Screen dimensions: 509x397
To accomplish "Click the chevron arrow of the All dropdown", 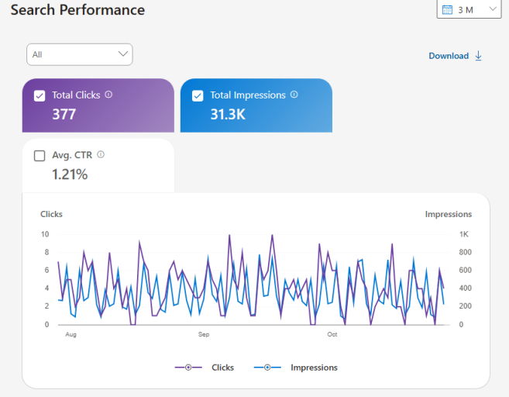I will click(122, 54).
